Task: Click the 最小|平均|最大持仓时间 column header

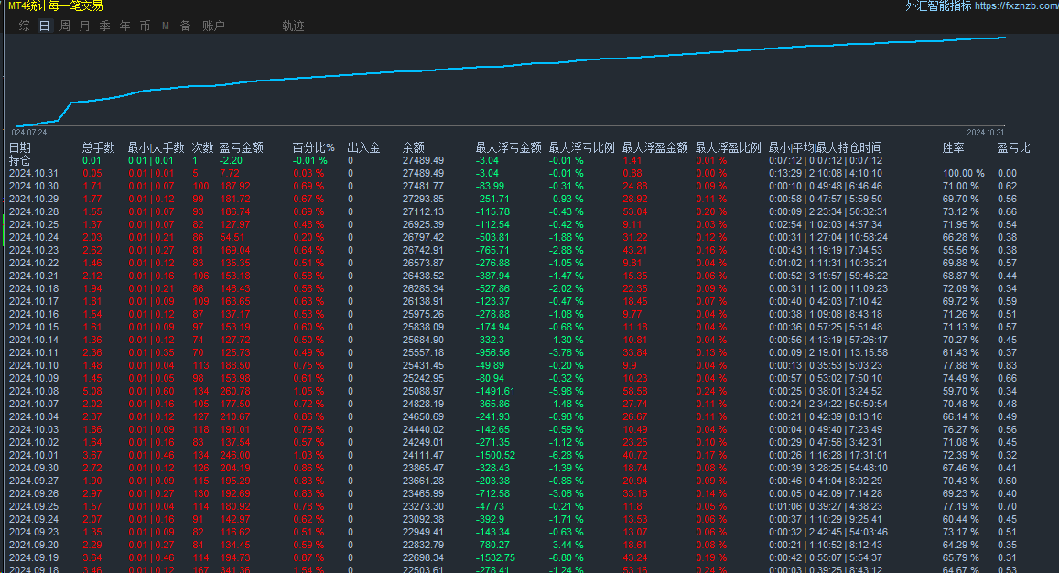Action: [826, 147]
